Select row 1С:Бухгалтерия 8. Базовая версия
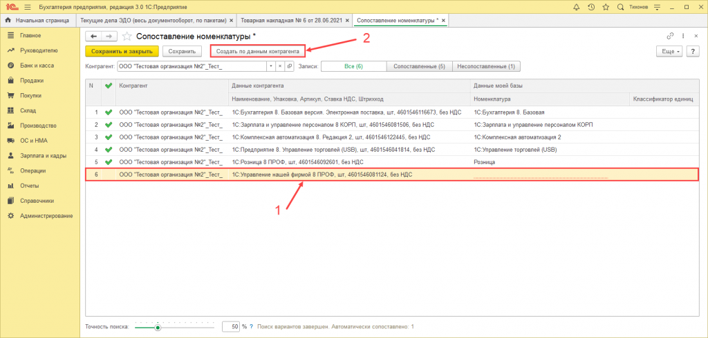 click(392, 112)
